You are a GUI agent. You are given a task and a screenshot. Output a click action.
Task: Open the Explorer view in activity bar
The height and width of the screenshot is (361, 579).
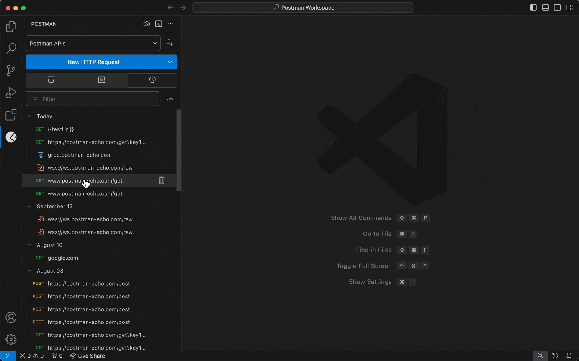point(11,26)
